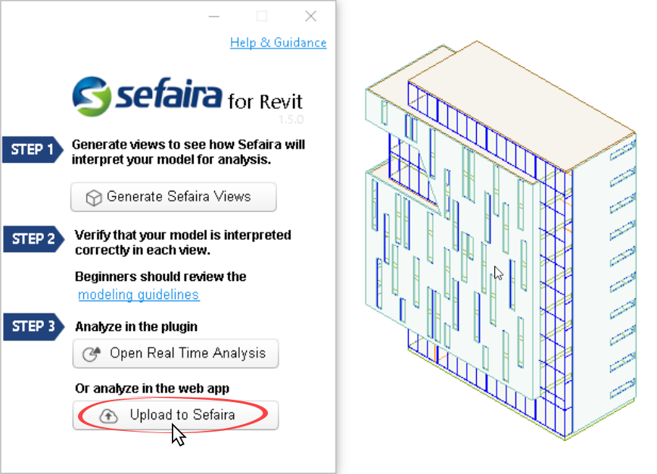Click the 'Analyze in the plugin' text
657x474 pixels.
click(x=136, y=326)
